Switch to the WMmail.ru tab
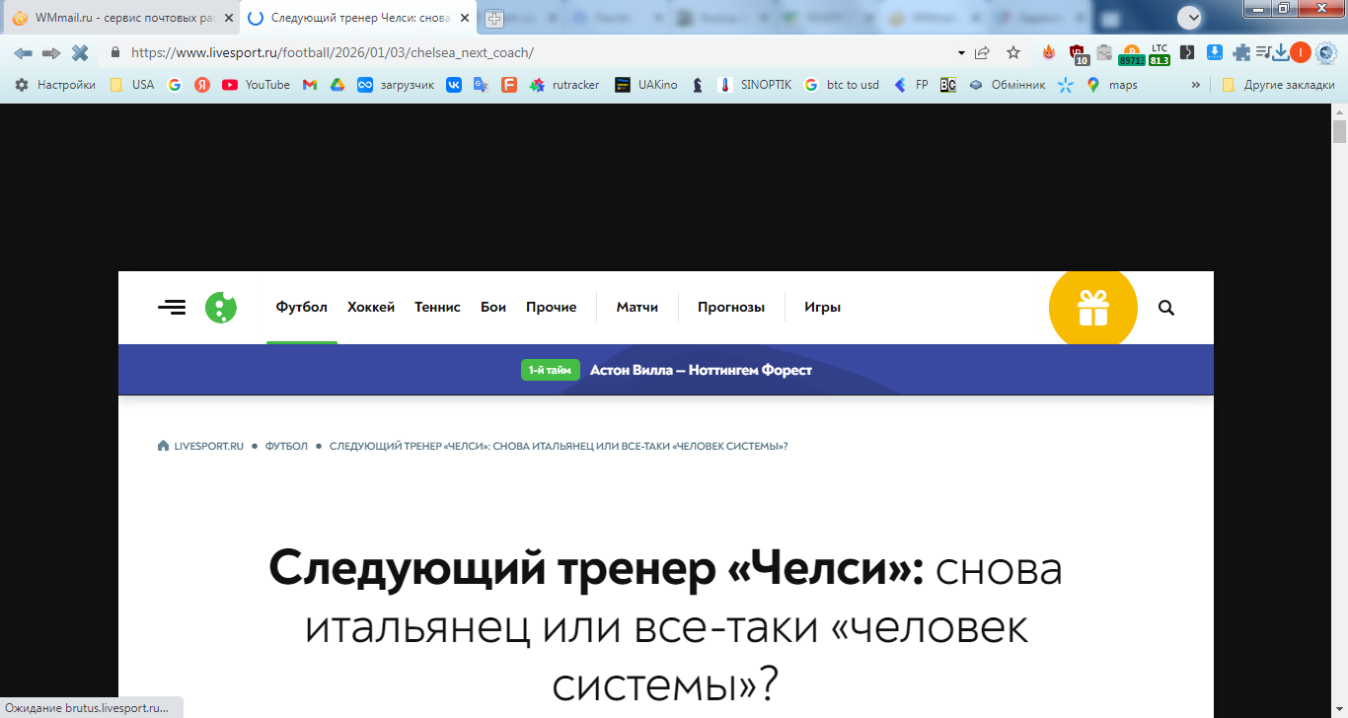The height and width of the screenshot is (718, 1348). pos(119,18)
